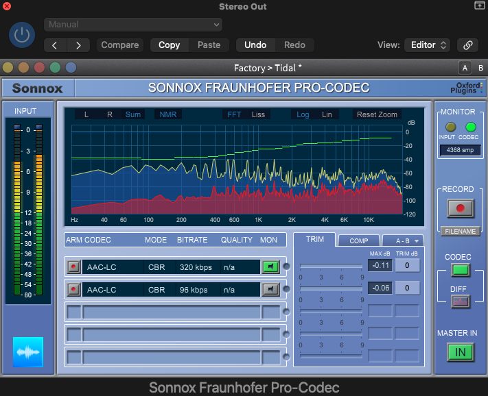Select preset slot A

465,68
